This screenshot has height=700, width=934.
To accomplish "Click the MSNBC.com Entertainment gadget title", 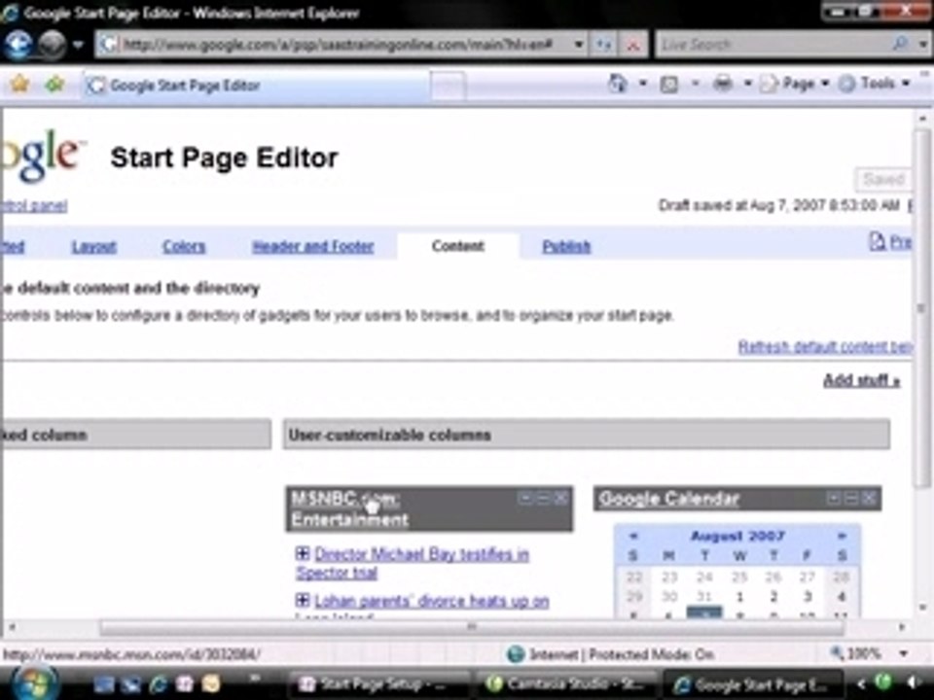I will click(349, 508).
